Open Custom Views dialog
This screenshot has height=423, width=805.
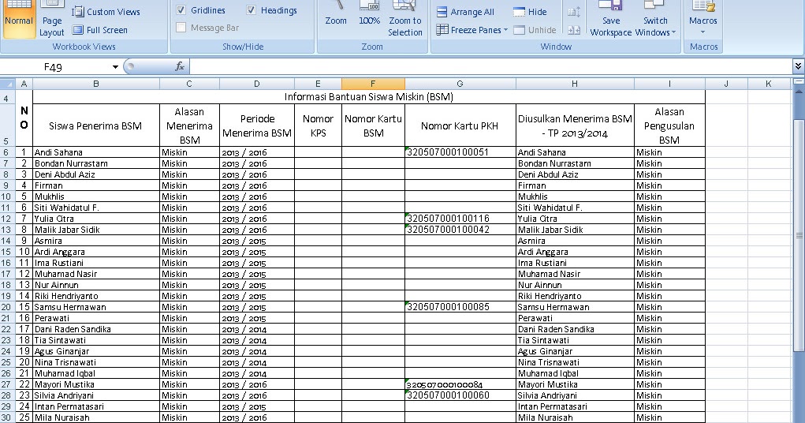click(x=106, y=12)
